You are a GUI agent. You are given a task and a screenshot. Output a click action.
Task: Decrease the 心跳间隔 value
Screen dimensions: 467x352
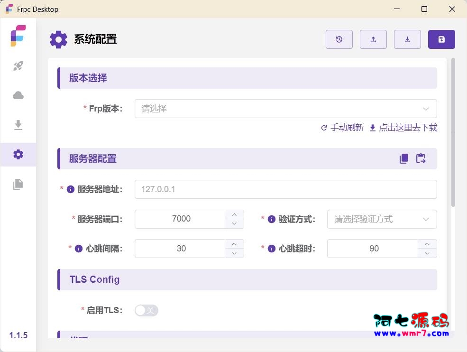[x=234, y=253]
